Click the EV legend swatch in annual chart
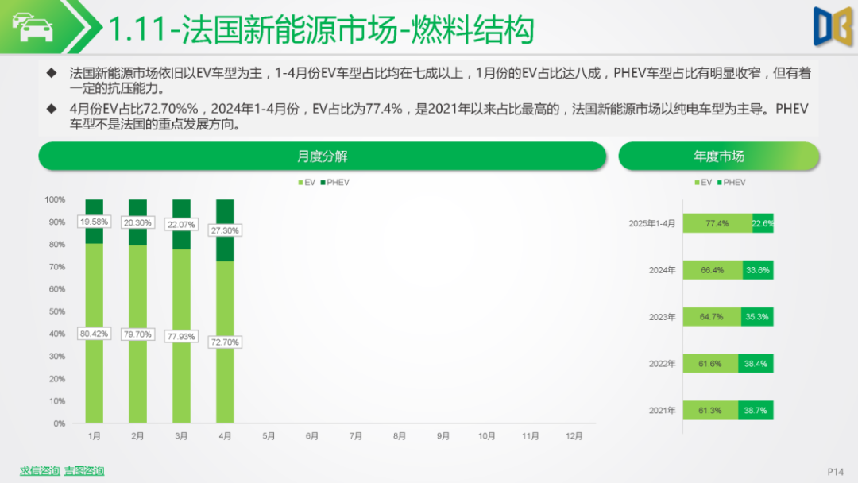The height and width of the screenshot is (483, 858). click(x=698, y=183)
